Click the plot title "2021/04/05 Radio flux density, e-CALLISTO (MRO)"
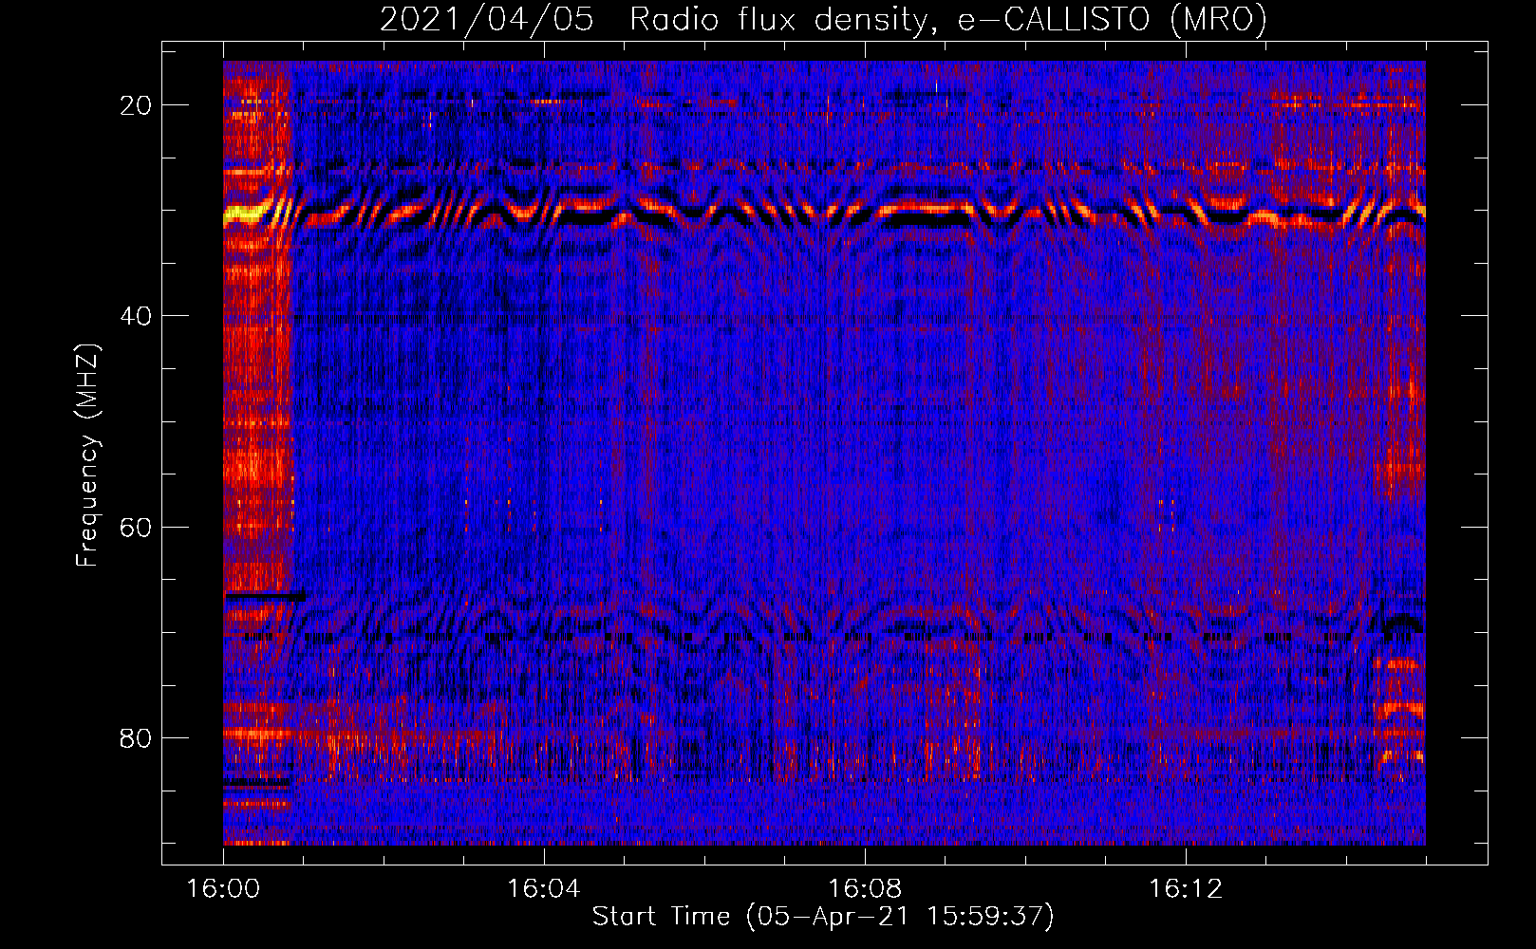 click(823, 19)
